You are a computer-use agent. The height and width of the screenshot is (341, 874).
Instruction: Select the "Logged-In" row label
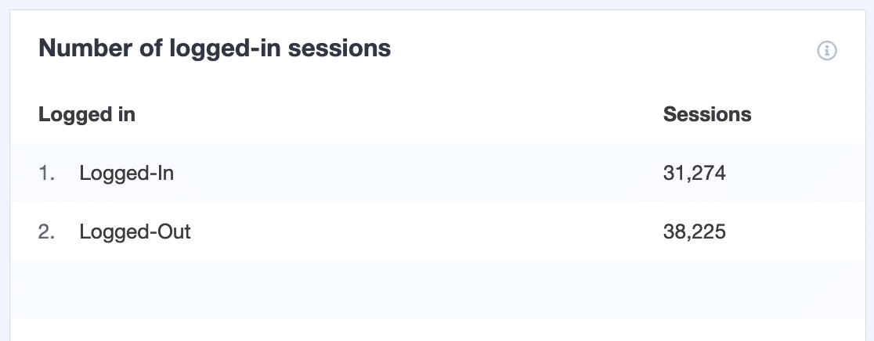click(126, 173)
